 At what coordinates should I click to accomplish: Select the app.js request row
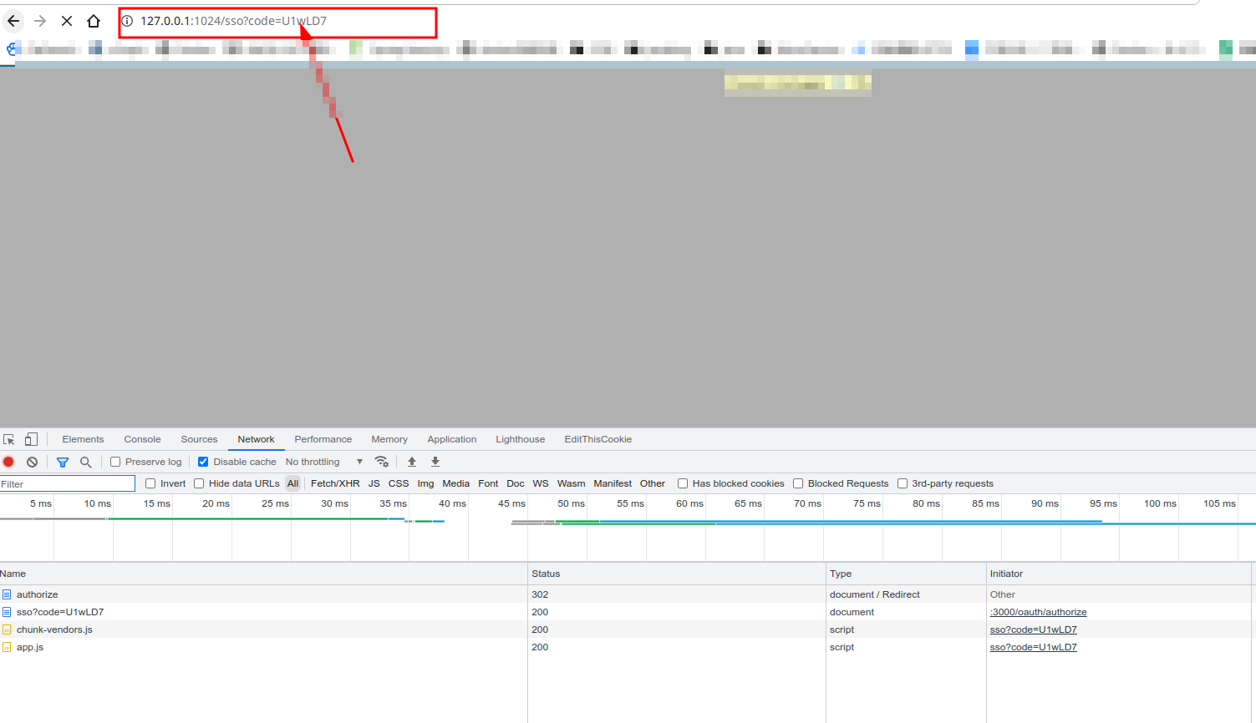pyautogui.click(x=627, y=647)
